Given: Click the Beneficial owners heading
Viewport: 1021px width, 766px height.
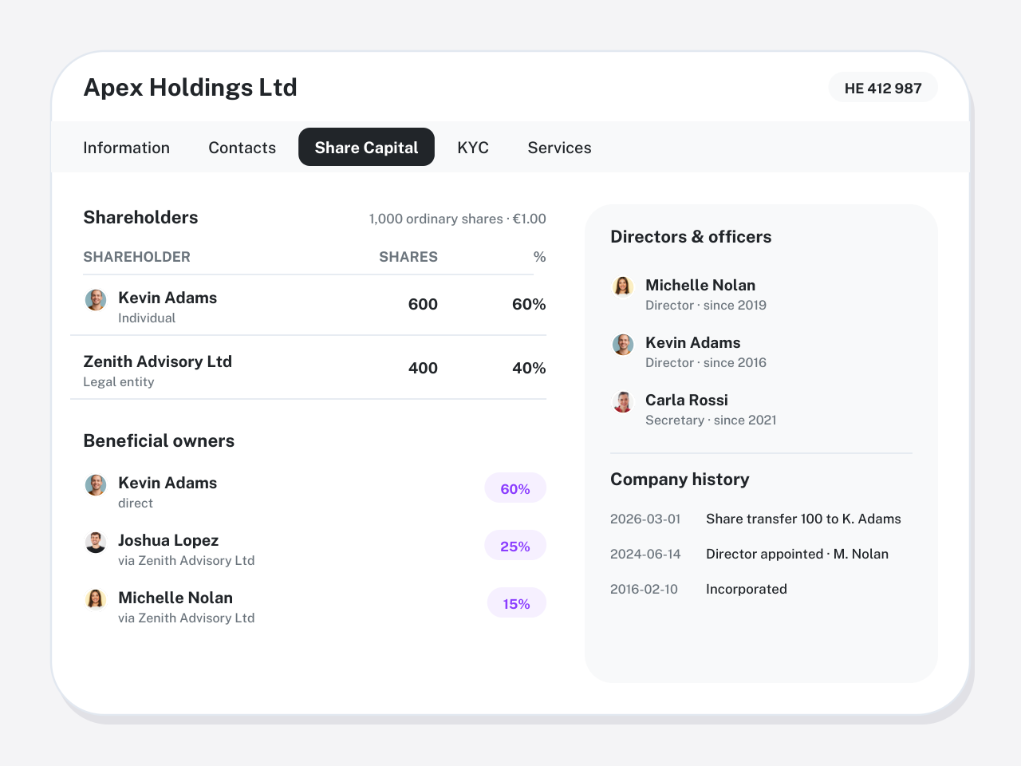Looking at the screenshot, I should coord(159,440).
